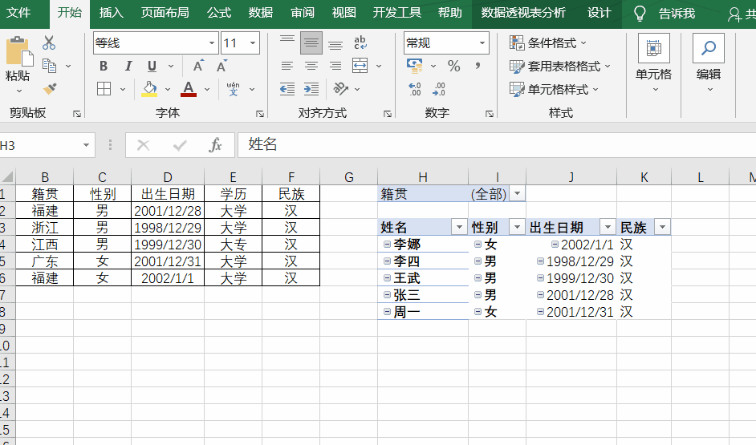Click the Wrap Text icon
The height and width of the screenshot is (445, 756).
click(x=360, y=42)
